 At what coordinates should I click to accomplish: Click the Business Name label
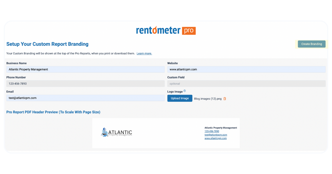17,63
